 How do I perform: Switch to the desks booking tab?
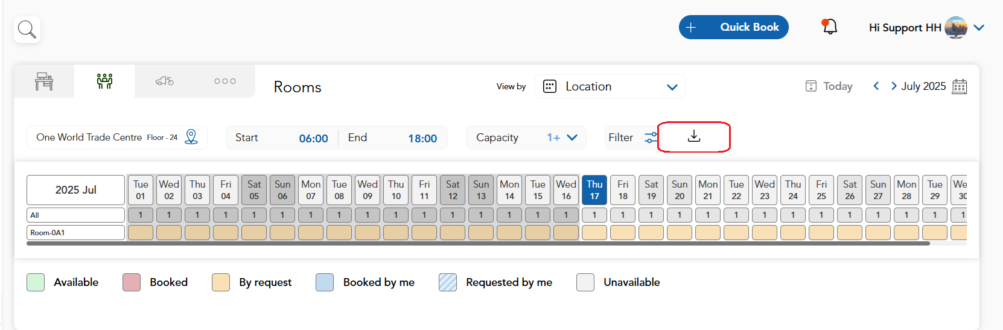(44, 81)
